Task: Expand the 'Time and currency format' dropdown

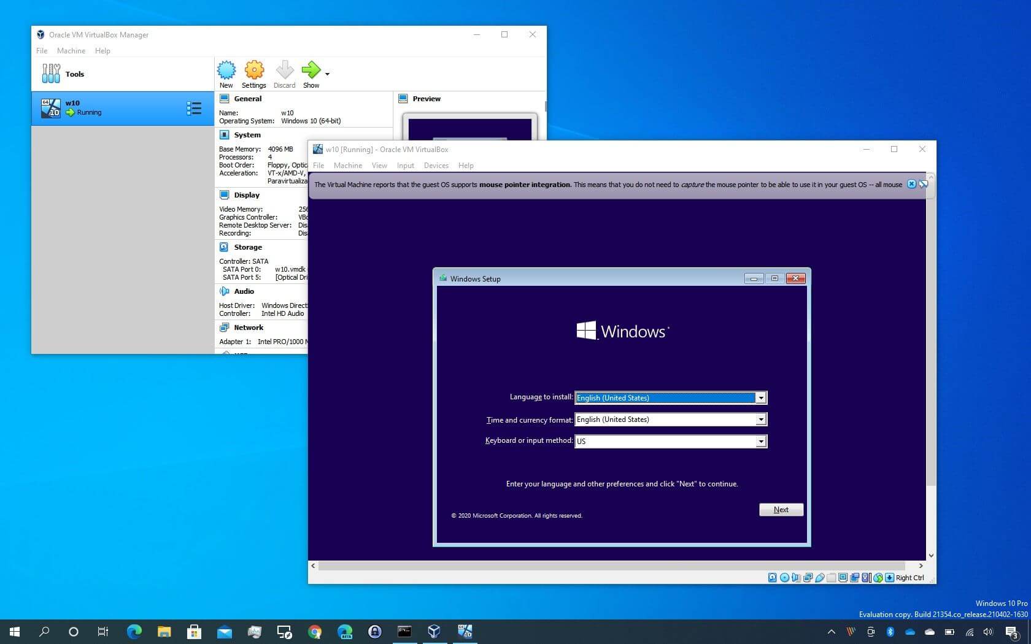Action: [760, 420]
